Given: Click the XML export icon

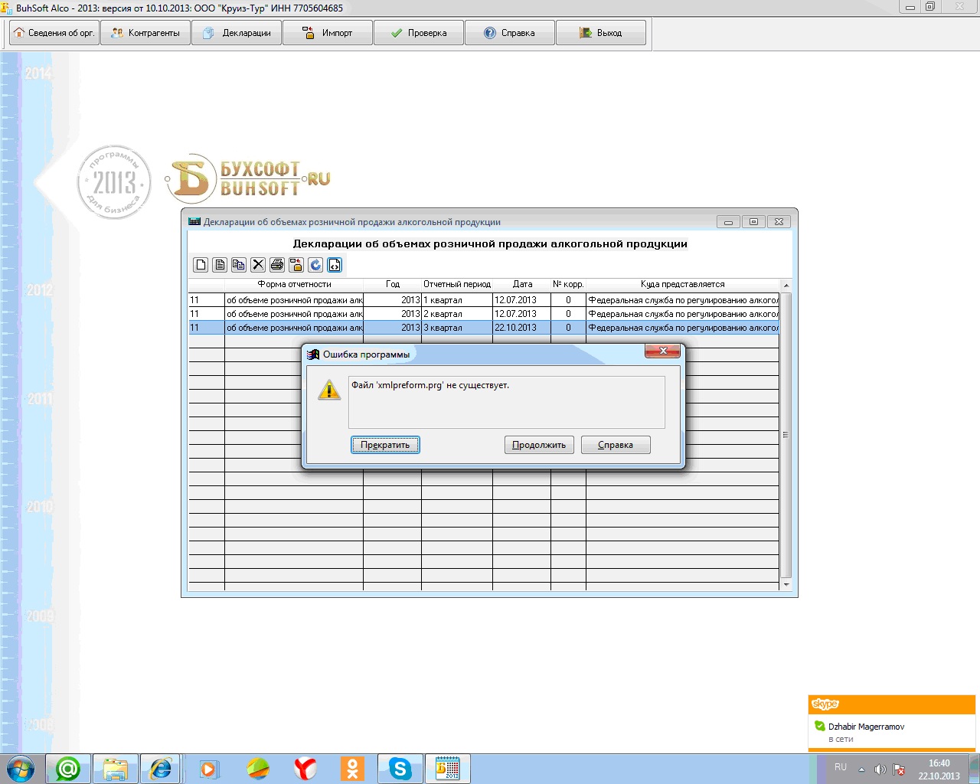Looking at the screenshot, I should 335,265.
